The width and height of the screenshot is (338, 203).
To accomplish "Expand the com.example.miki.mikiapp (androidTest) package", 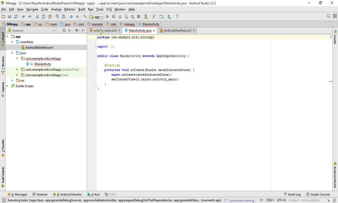I will (x=17, y=69).
